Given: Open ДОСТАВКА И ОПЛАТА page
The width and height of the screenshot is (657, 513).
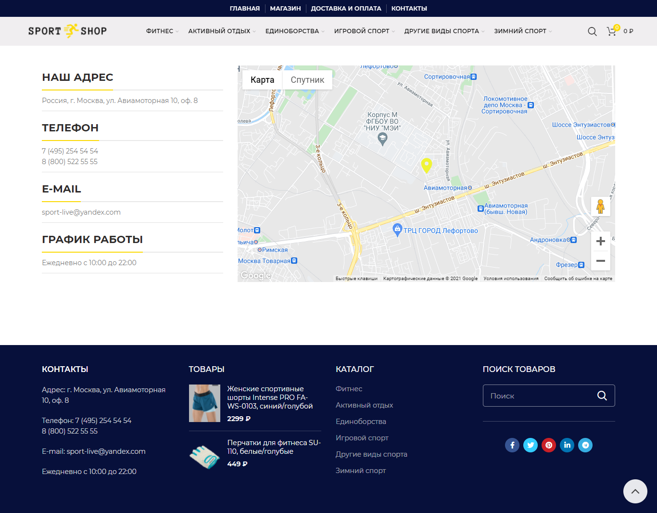Looking at the screenshot, I should point(346,8).
